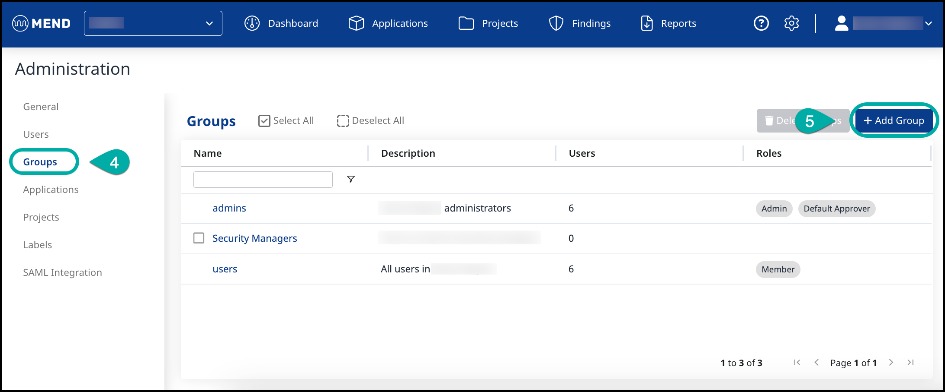The width and height of the screenshot is (945, 392).
Task: Click the Name filter text field
Action: pyautogui.click(x=263, y=180)
